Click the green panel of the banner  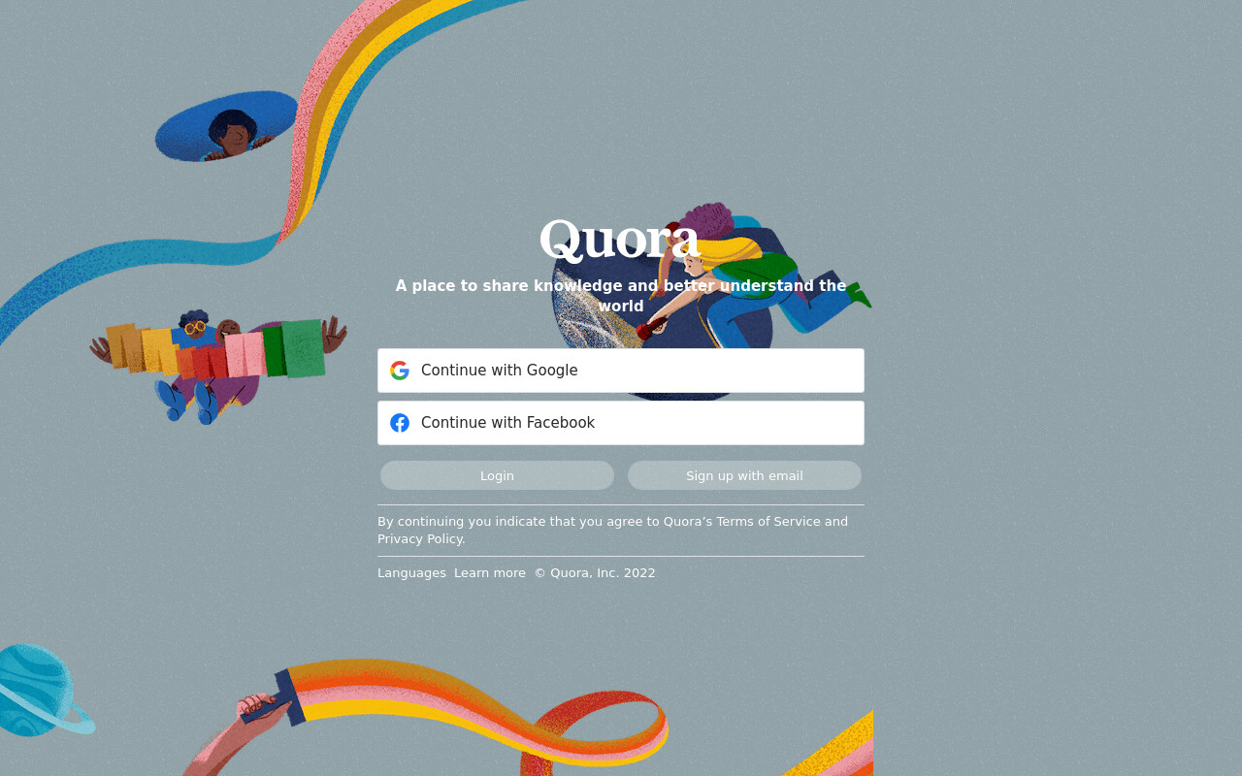tap(303, 348)
